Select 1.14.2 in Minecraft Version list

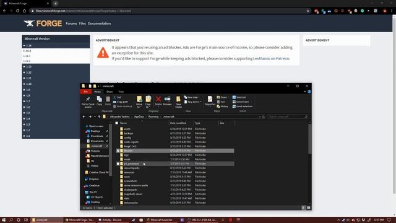[x=27, y=61]
